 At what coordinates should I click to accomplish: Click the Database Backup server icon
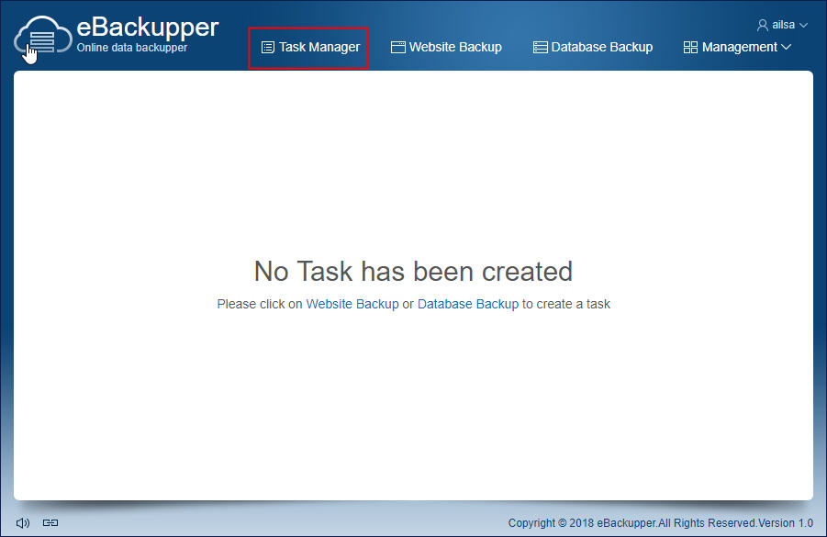pos(540,48)
